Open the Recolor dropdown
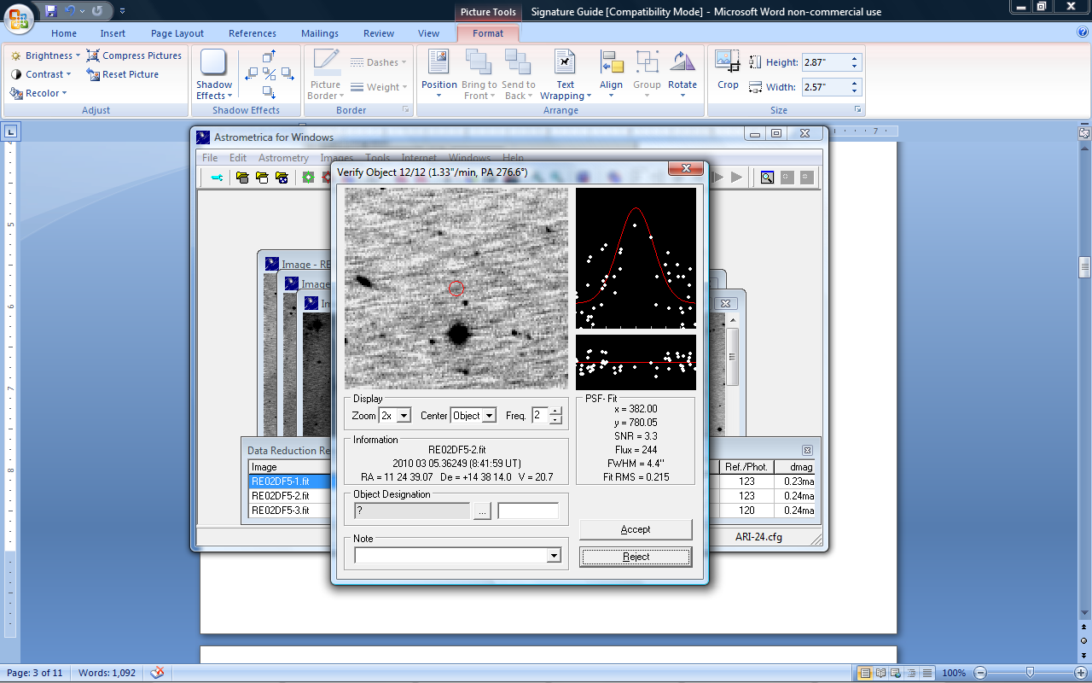 pyautogui.click(x=38, y=93)
